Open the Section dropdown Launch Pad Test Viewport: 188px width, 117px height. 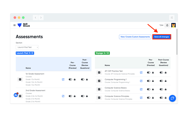[x=27, y=47]
